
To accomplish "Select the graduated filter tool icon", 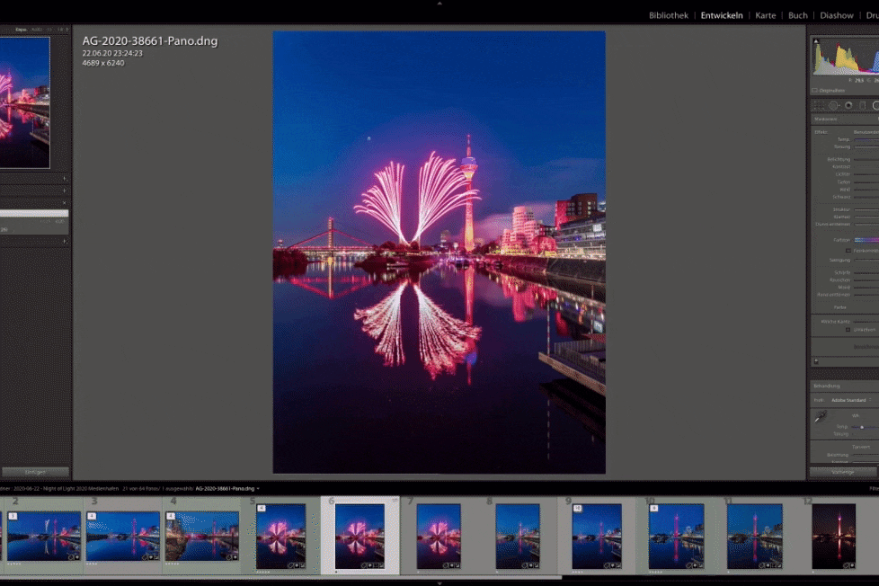I will [x=863, y=105].
